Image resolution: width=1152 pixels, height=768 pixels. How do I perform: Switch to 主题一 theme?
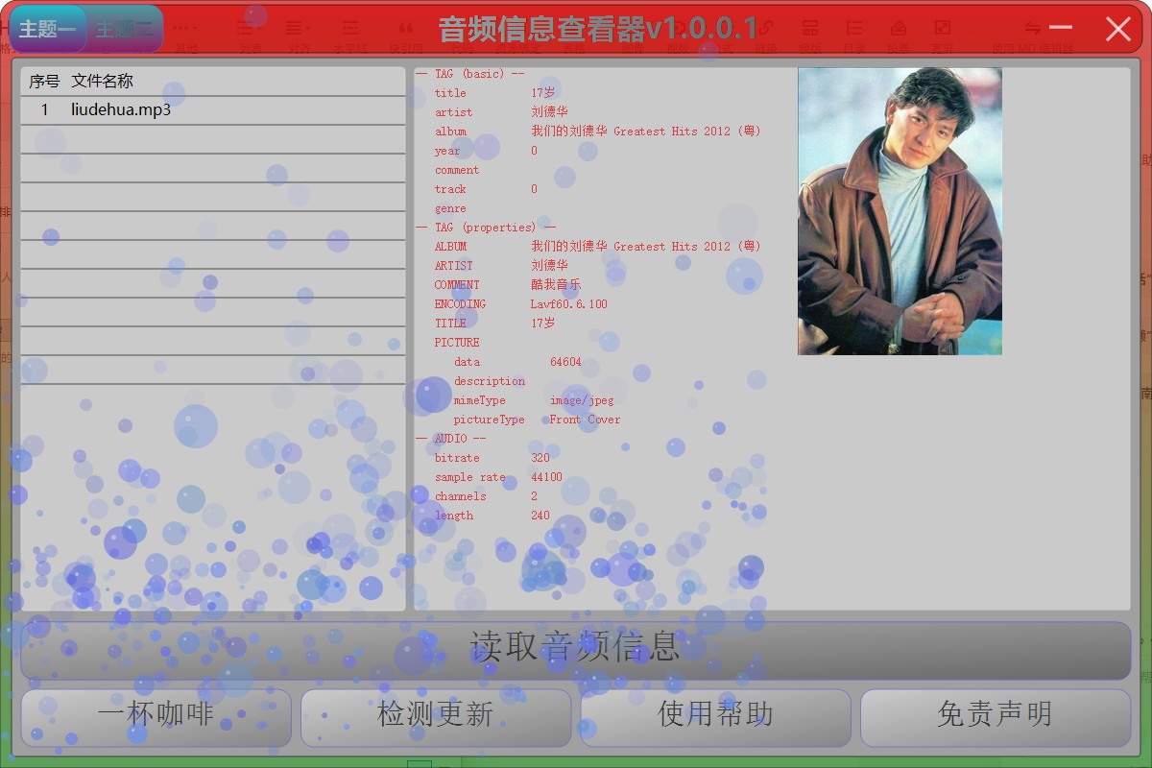pos(47,29)
